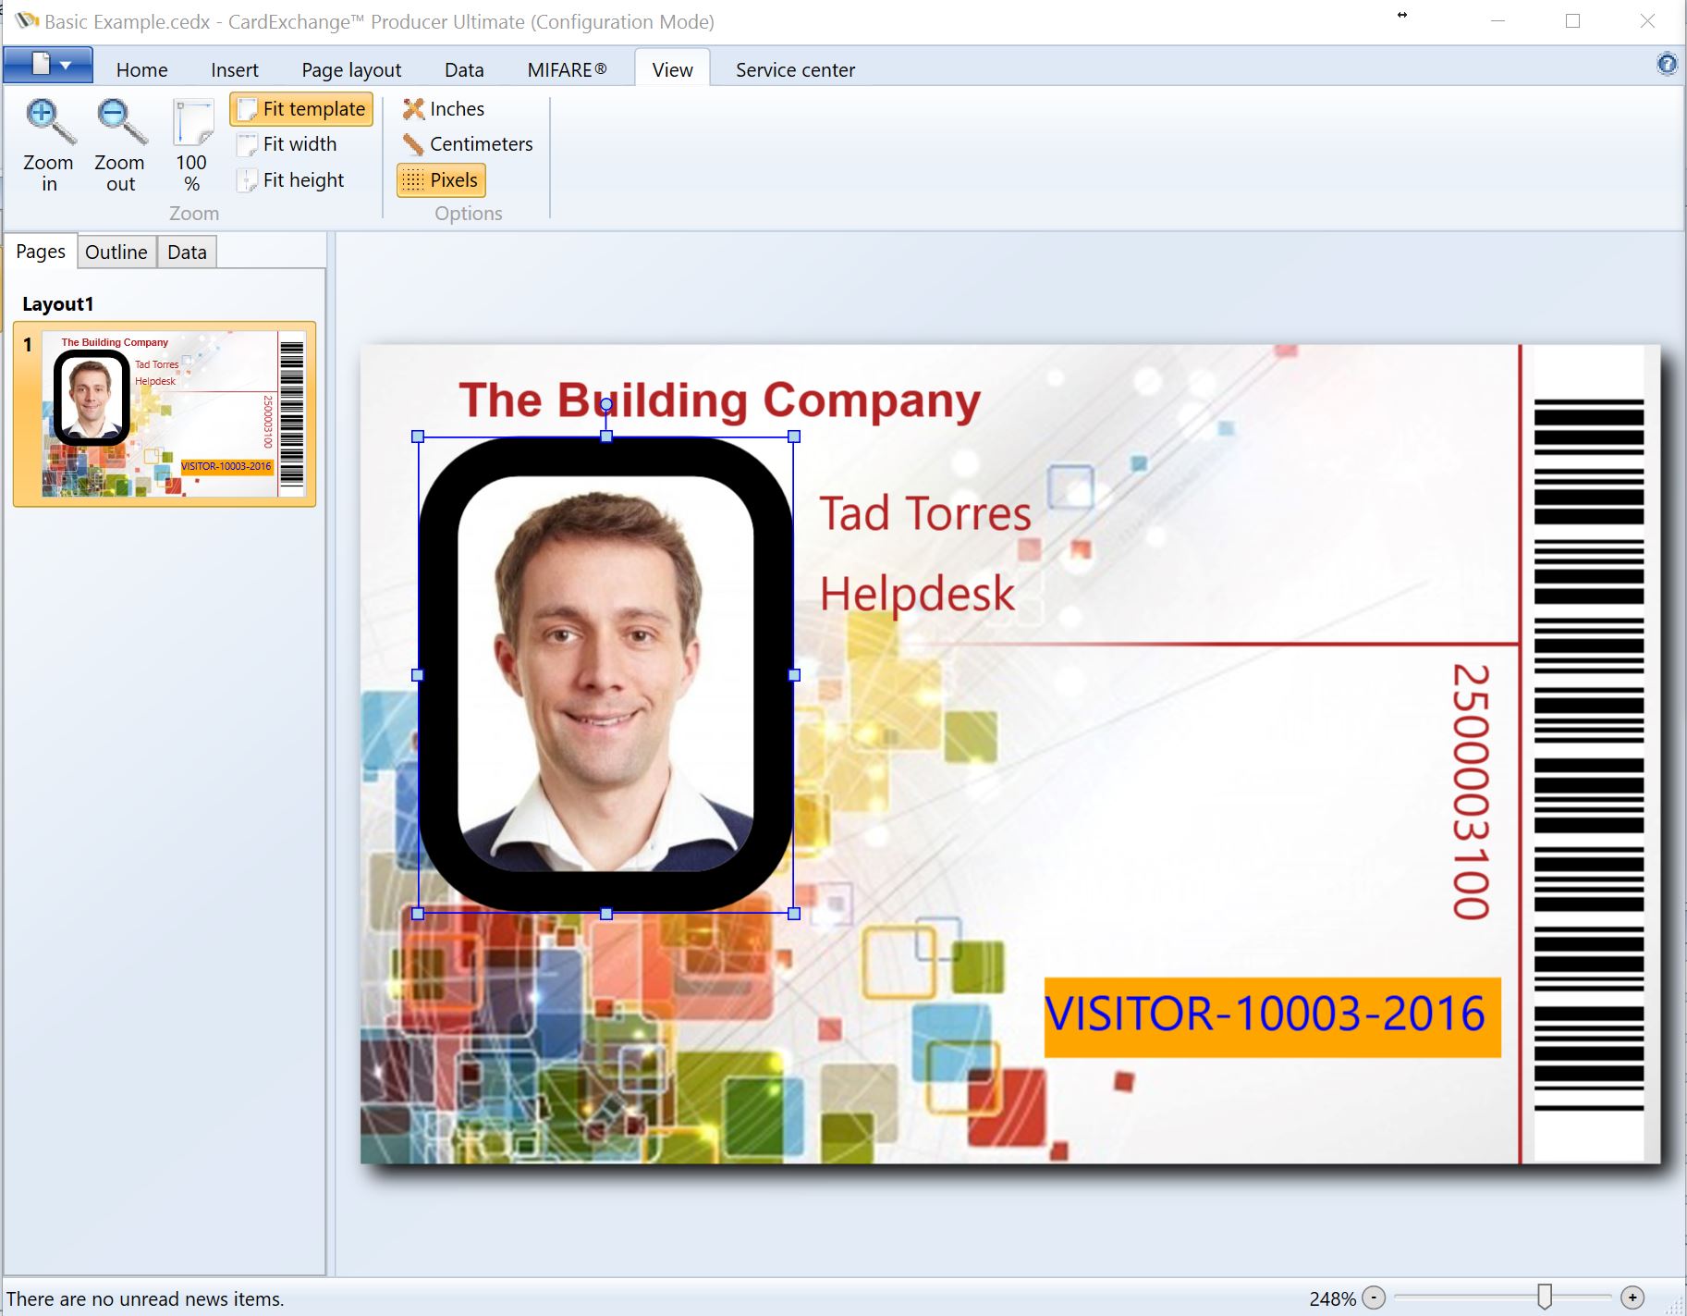The width and height of the screenshot is (1687, 1316).
Task: Select the VISITOR-10003-2016 orange label
Action: coord(1273,1016)
